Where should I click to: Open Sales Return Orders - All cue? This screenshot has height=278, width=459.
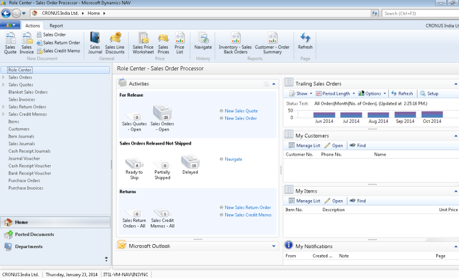point(134,218)
